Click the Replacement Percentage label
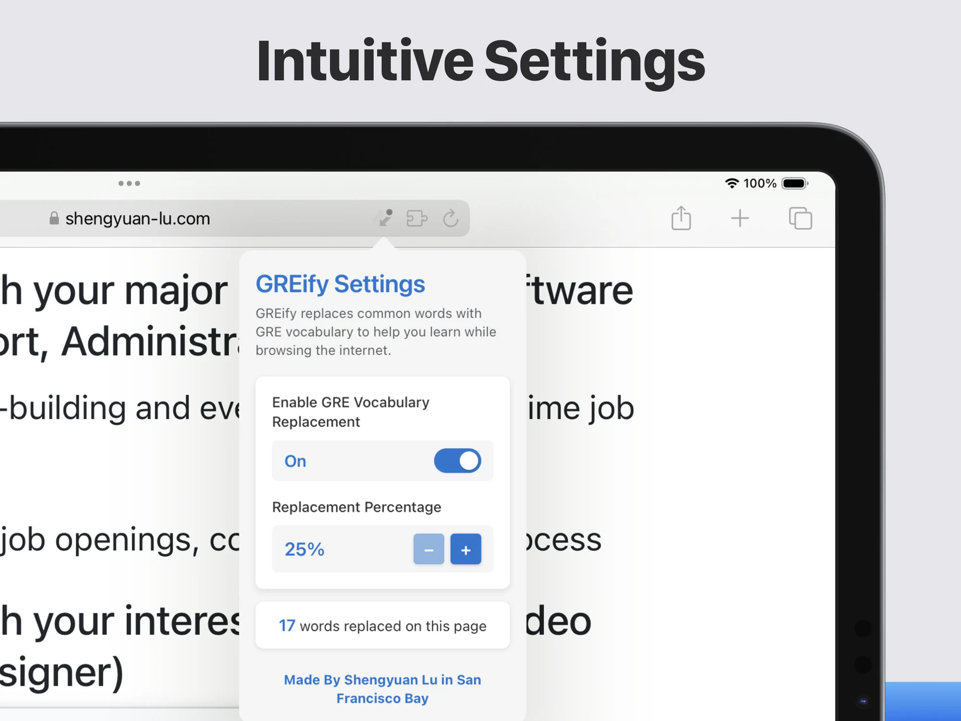Screen dimensions: 961x721 click(357, 507)
